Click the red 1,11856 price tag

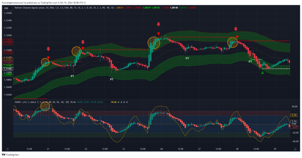pos(8,40)
